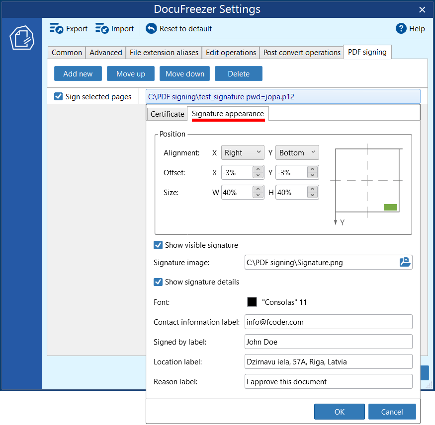The width and height of the screenshot is (435, 425).
Task: Browse for signature image file icon
Action: point(405,262)
